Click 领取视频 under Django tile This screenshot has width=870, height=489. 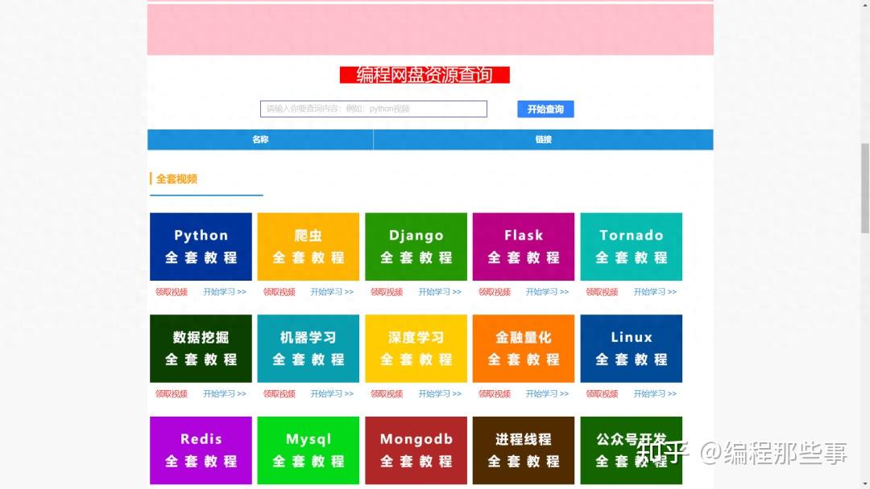[387, 292]
